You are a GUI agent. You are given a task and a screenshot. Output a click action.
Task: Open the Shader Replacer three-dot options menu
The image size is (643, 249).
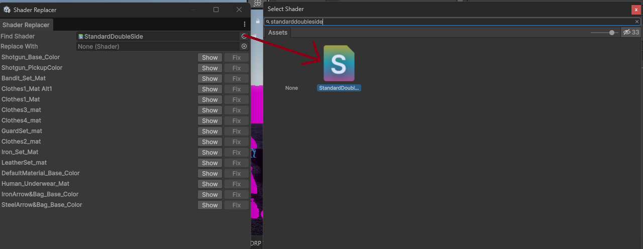[245, 24]
